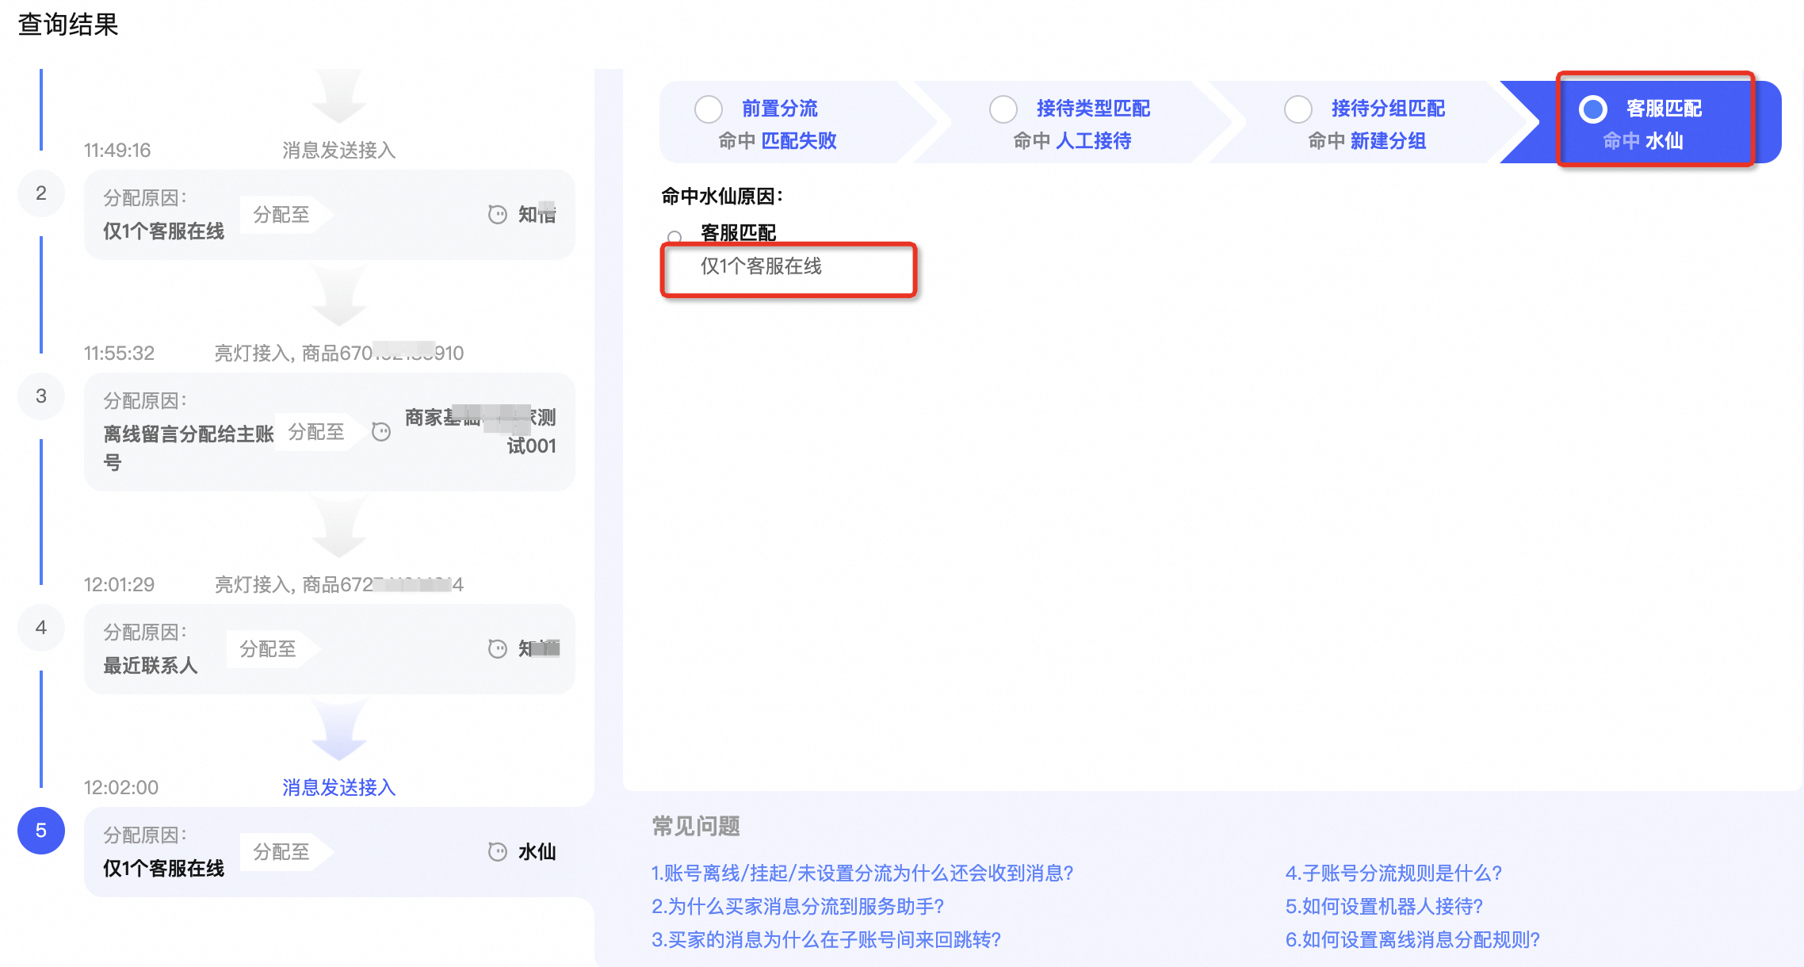Click agent avatar icon in step 3 card
1804x967 pixels.
coord(381,432)
